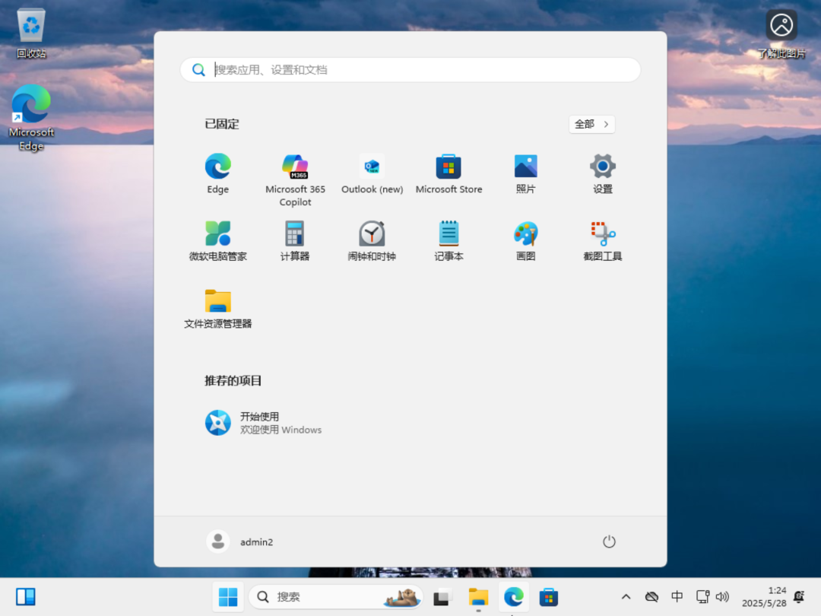
Task: Click the power button in Start menu
Action: 608,541
